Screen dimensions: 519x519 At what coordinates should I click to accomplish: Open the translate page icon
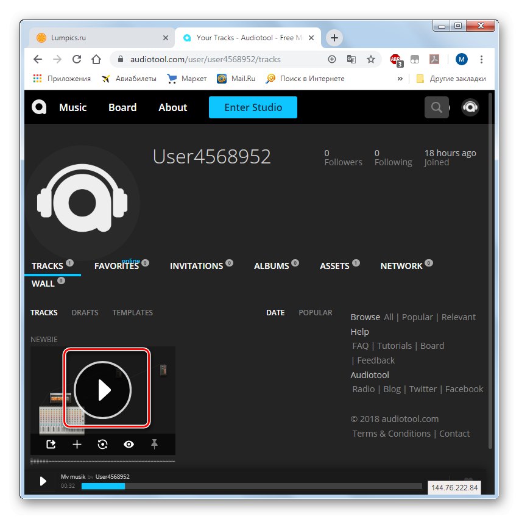pyautogui.click(x=351, y=59)
